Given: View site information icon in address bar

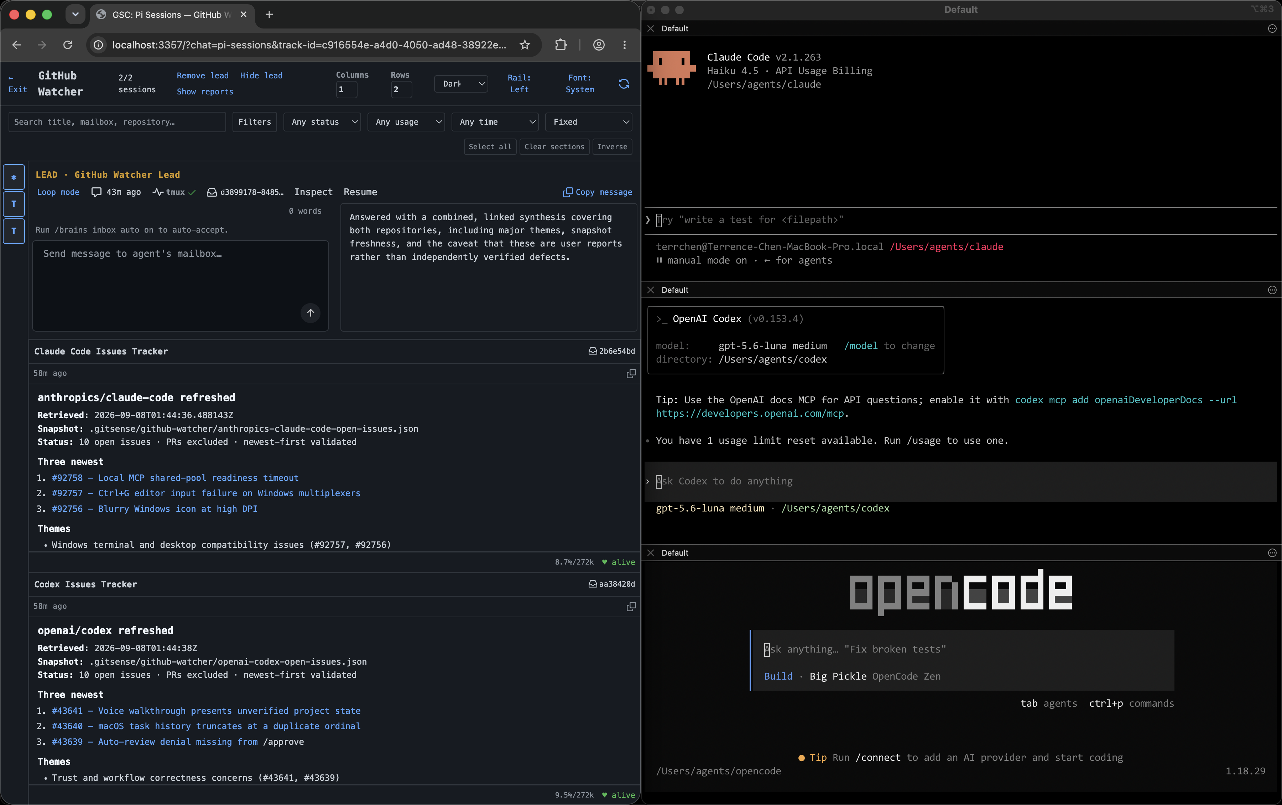Looking at the screenshot, I should [x=98, y=45].
